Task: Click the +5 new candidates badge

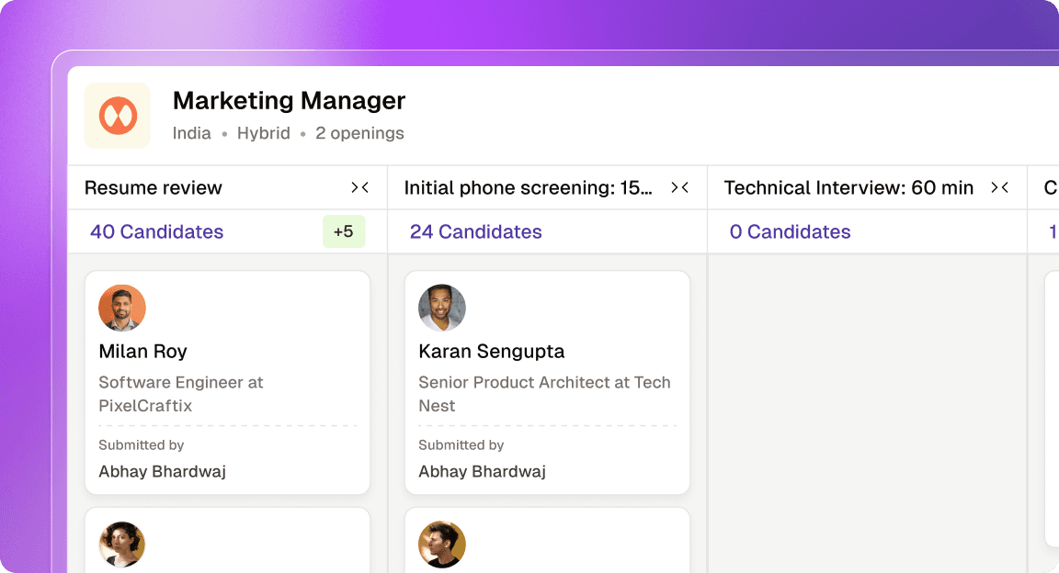Action: 343,231
